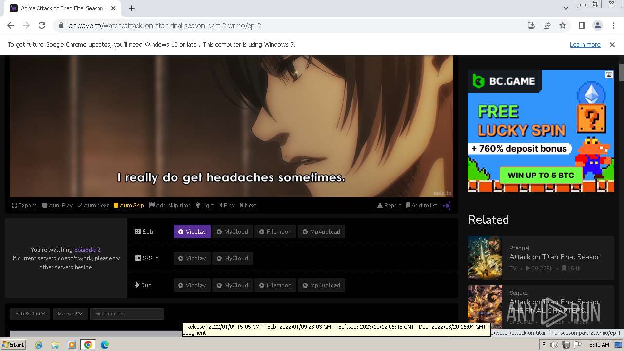Image resolution: width=624 pixels, height=351 pixels.
Task: Choose the S-Sub Vidplay server
Action: tap(192, 258)
